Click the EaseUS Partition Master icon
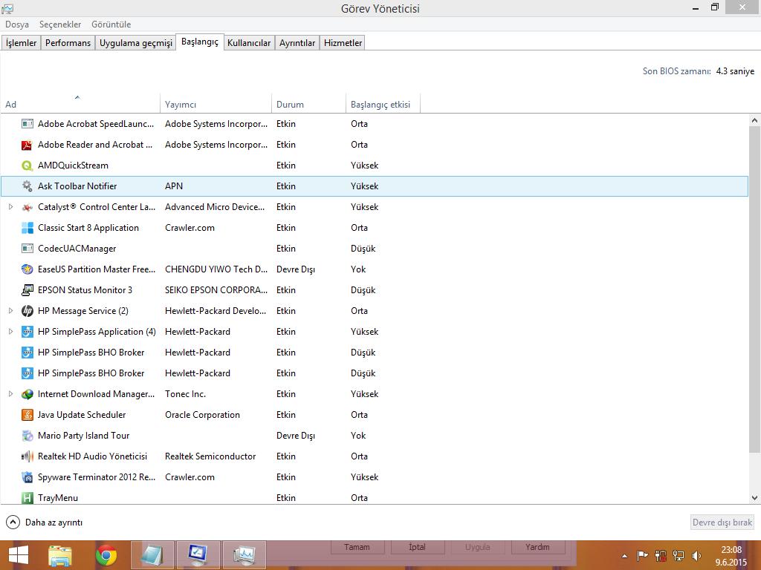Screen dimensions: 761x570 coord(27,269)
